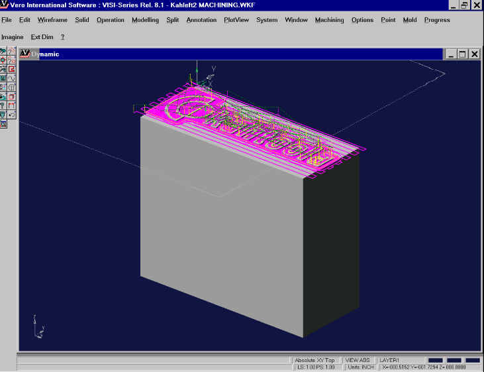Close the Dynamic view window
Viewport: 484px width, 372px height.
(475, 54)
